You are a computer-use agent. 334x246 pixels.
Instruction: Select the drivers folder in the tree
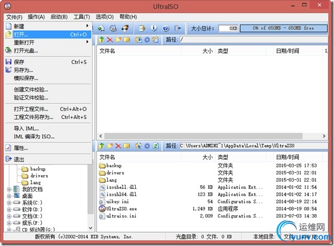39,176
